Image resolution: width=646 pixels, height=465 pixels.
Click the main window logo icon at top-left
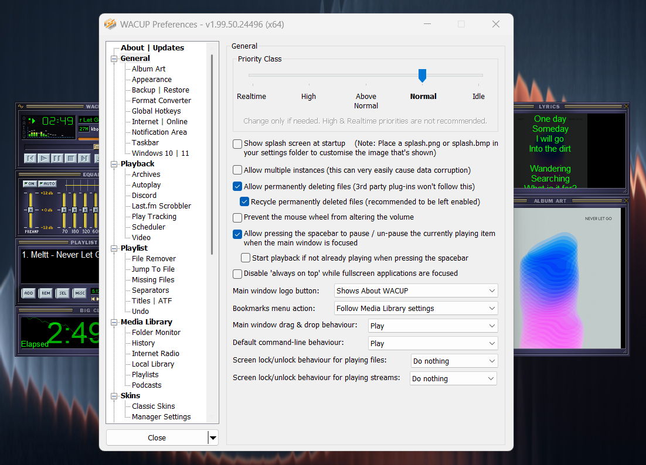coord(21,107)
